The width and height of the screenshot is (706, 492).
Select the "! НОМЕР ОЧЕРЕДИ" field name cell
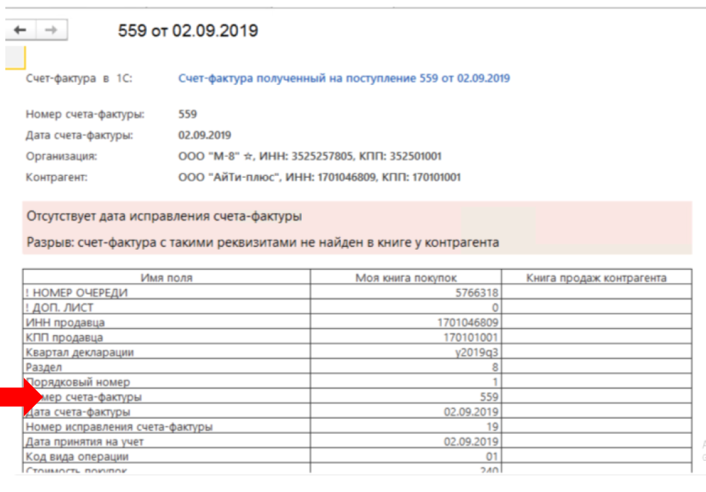(167, 292)
